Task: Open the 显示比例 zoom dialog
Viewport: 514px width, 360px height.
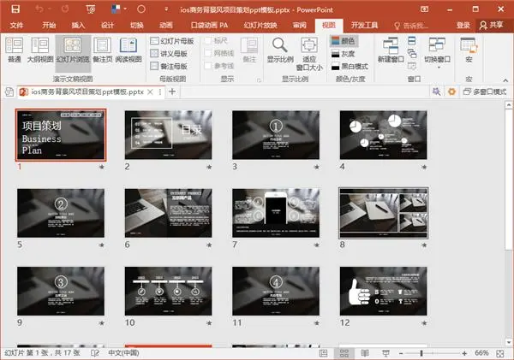Action: point(280,50)
